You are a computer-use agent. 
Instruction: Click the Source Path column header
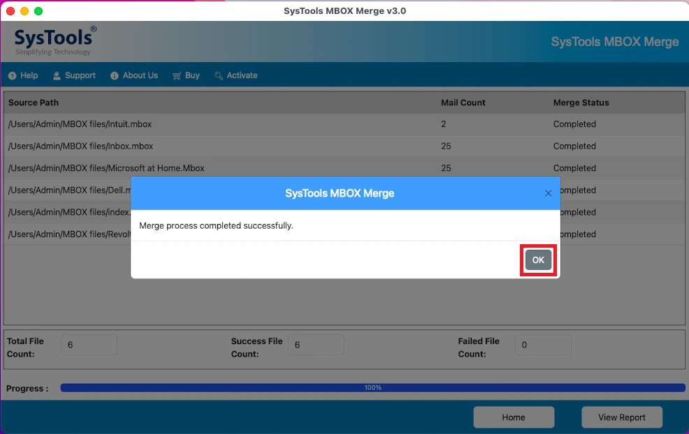(34, 103)
